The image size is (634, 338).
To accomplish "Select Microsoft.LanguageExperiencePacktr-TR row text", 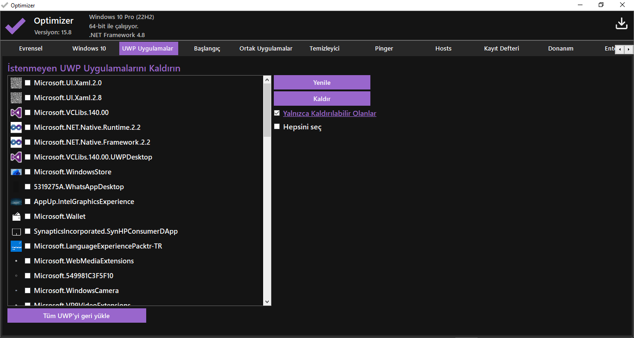I will tap(98, 246).
